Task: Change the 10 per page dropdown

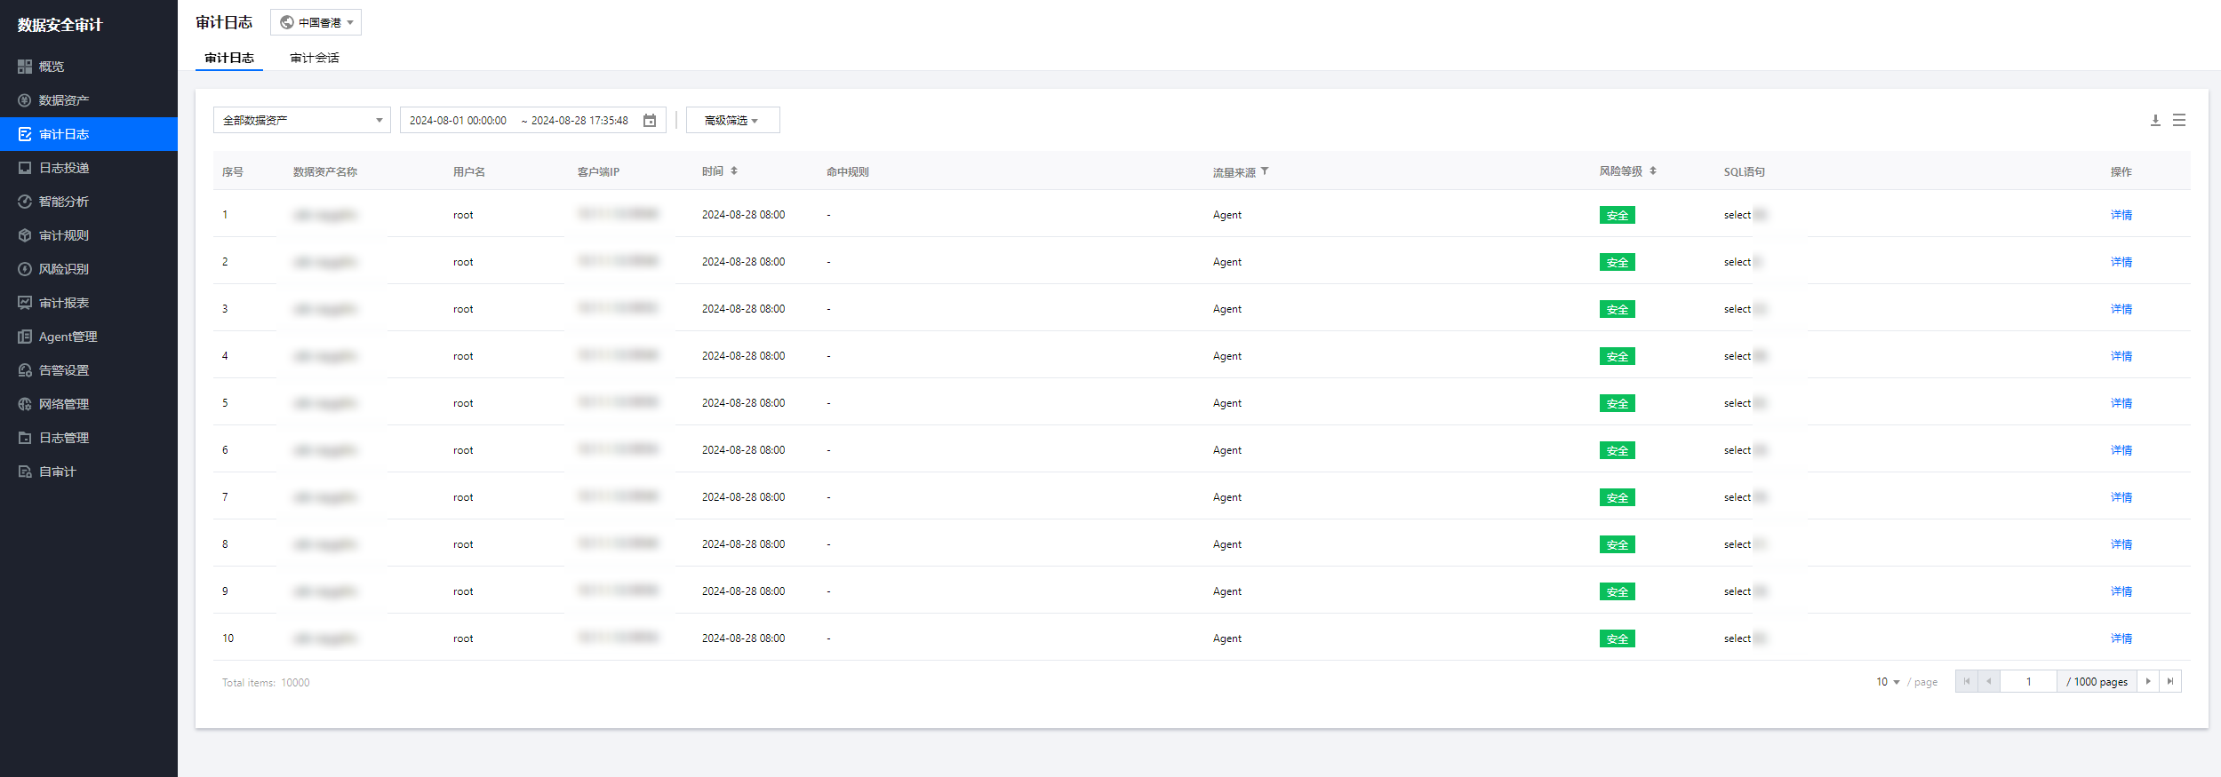Action: click(1888, 682)
